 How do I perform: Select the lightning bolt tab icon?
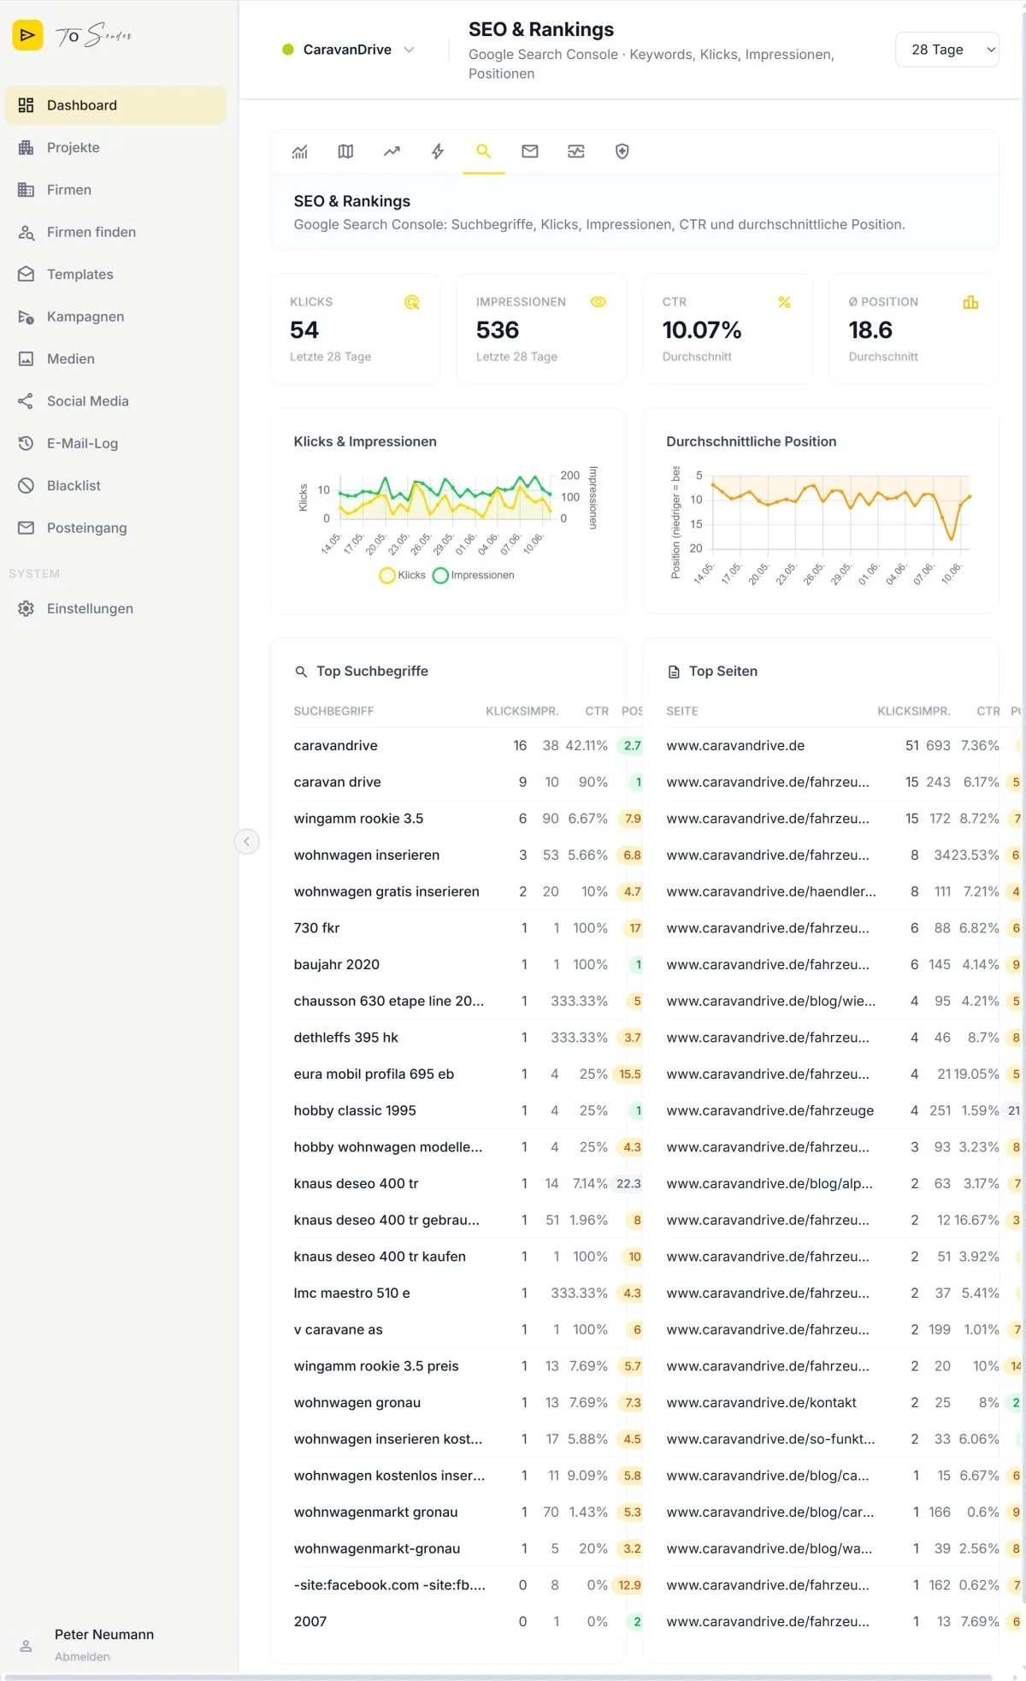pyautogui.click(x=438, y=151)
